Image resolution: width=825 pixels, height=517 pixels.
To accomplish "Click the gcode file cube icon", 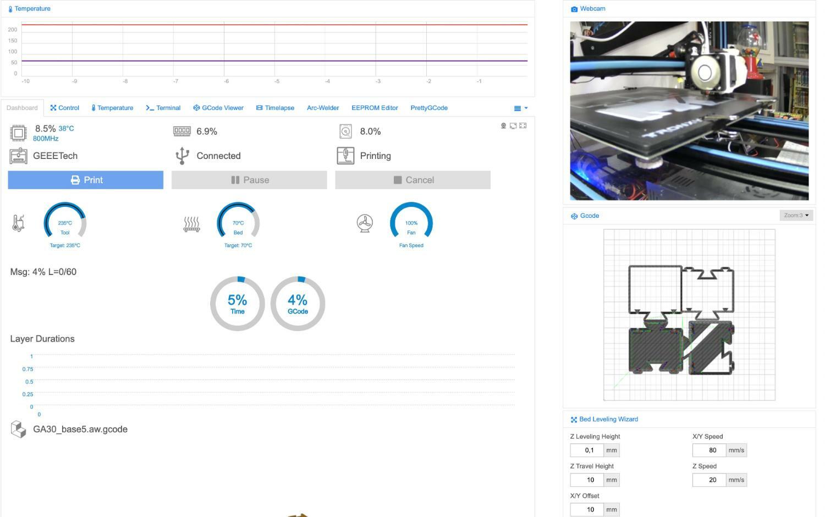I will pyautogui.click(x=18, y=430).
